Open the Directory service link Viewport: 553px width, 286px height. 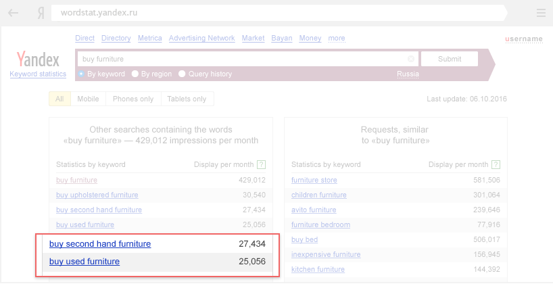coord(116,38)
